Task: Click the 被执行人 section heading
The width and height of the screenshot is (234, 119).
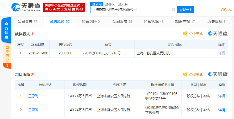Action: 24,34
